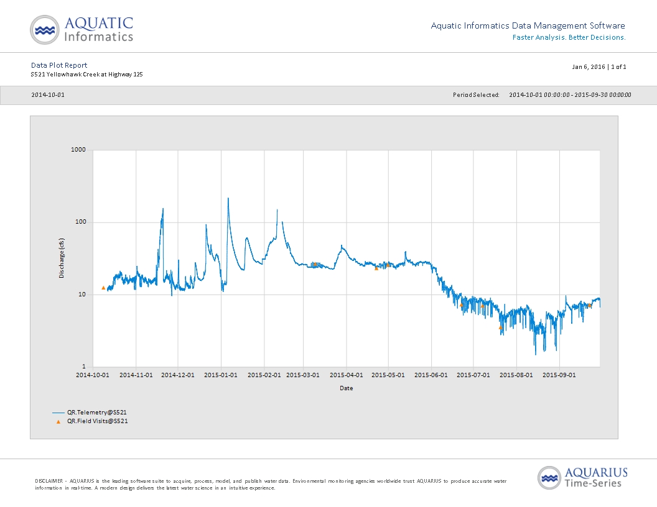The image size is (657, 507).
Task: Click the x-axis label '2015-03-01'
Action: coord(303,375)
